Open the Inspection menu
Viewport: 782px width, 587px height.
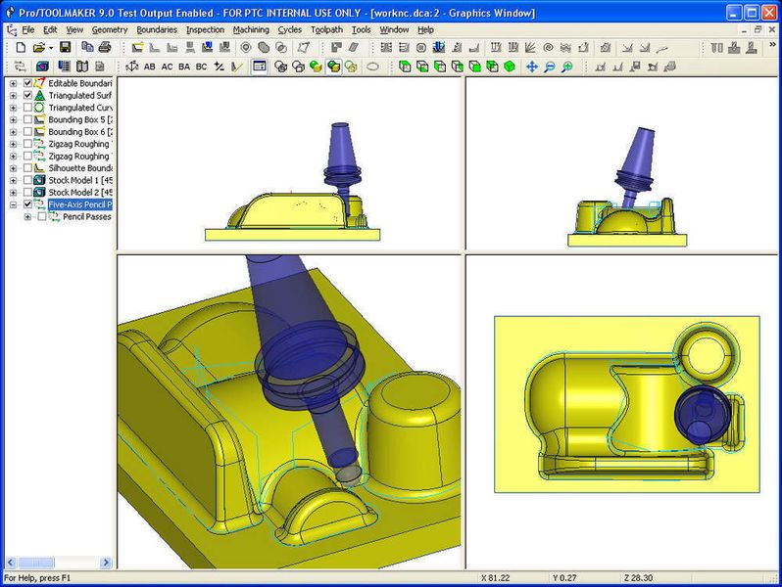pos(205,30)
